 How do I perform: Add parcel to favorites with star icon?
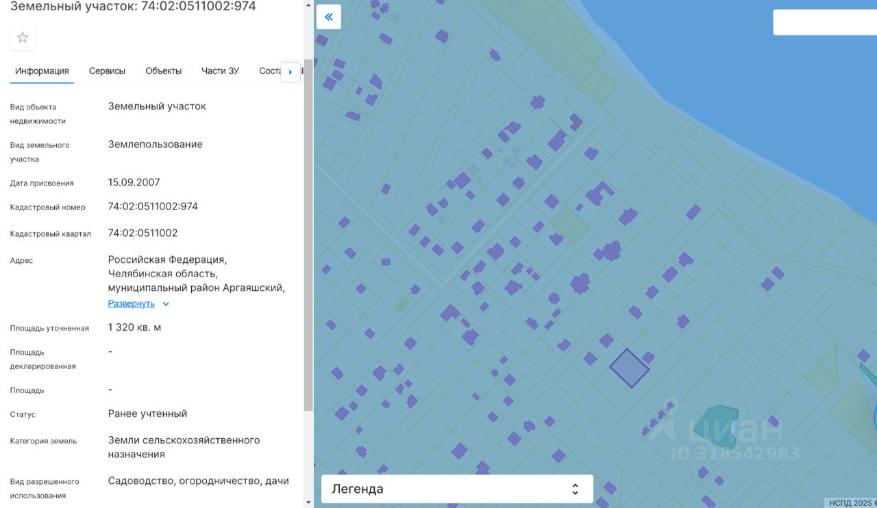[x=23, y=38]
